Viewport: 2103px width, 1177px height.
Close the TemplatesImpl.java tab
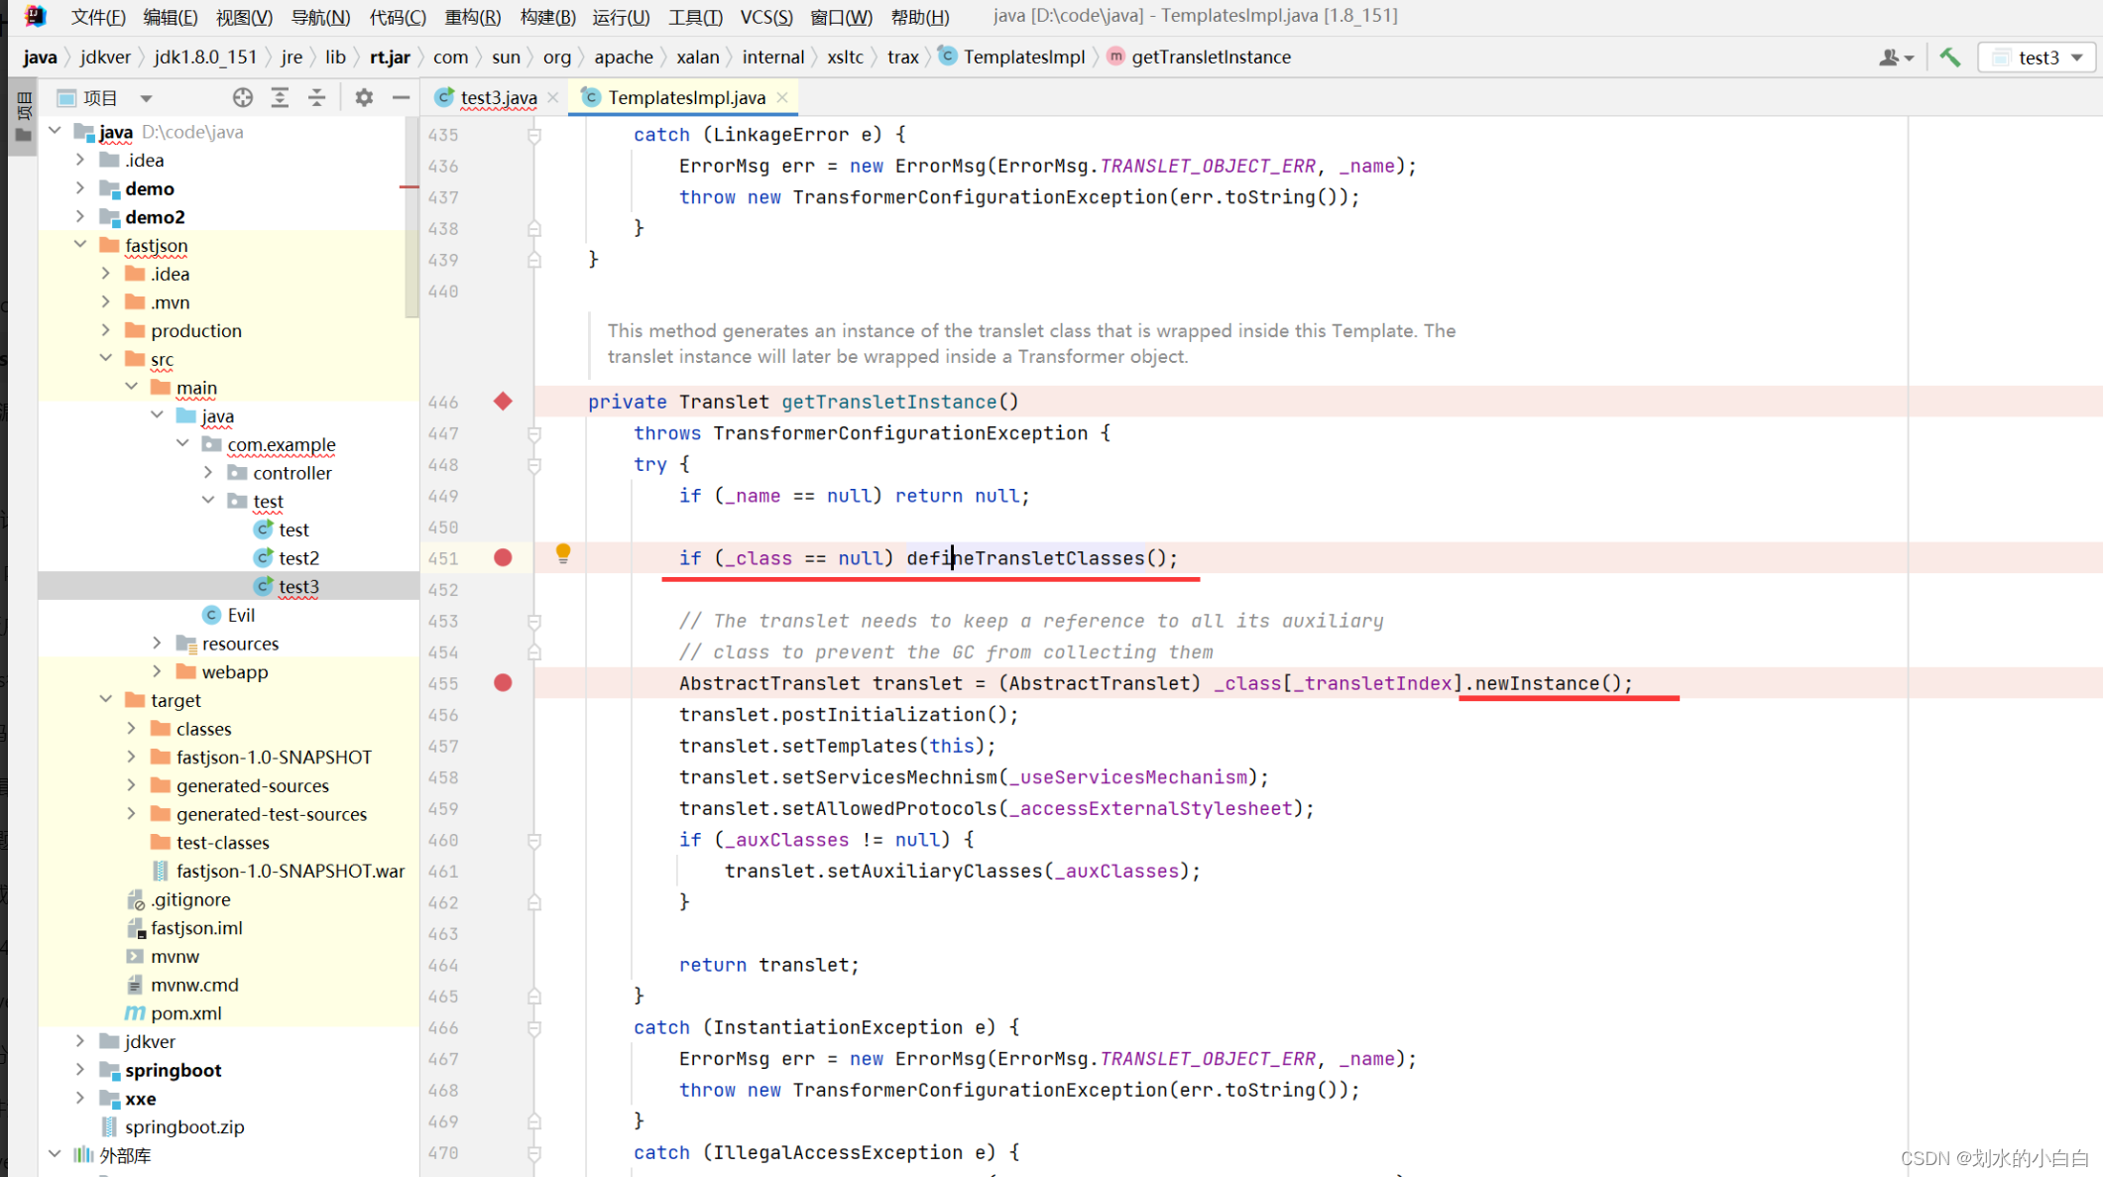783,97
